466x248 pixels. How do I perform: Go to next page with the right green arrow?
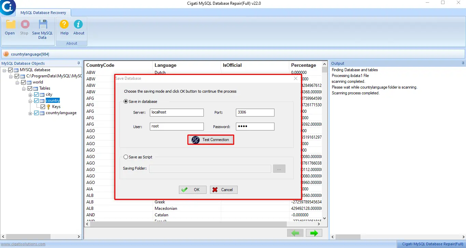314,233
